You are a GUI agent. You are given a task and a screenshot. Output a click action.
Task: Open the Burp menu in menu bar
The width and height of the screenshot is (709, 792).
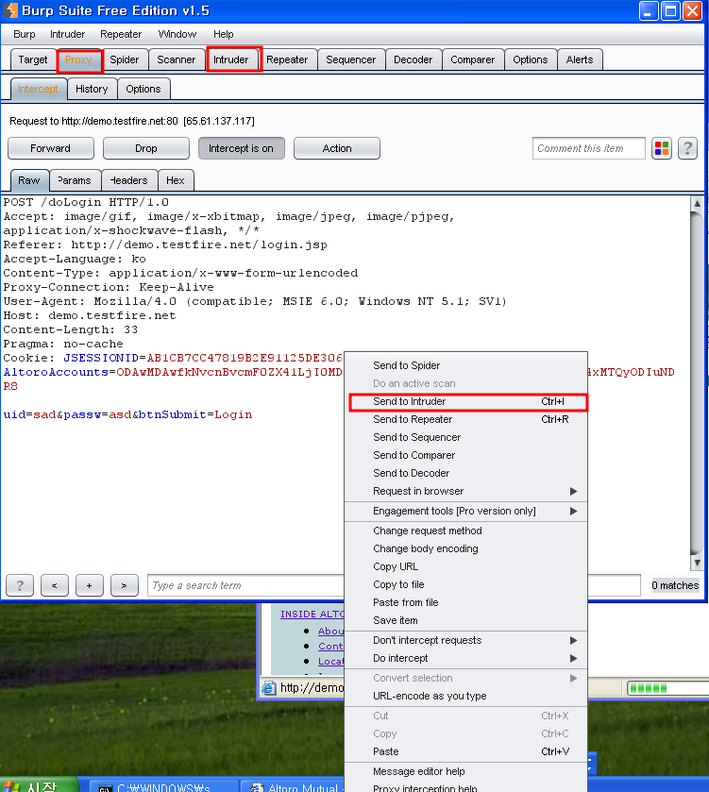[25, 34]
